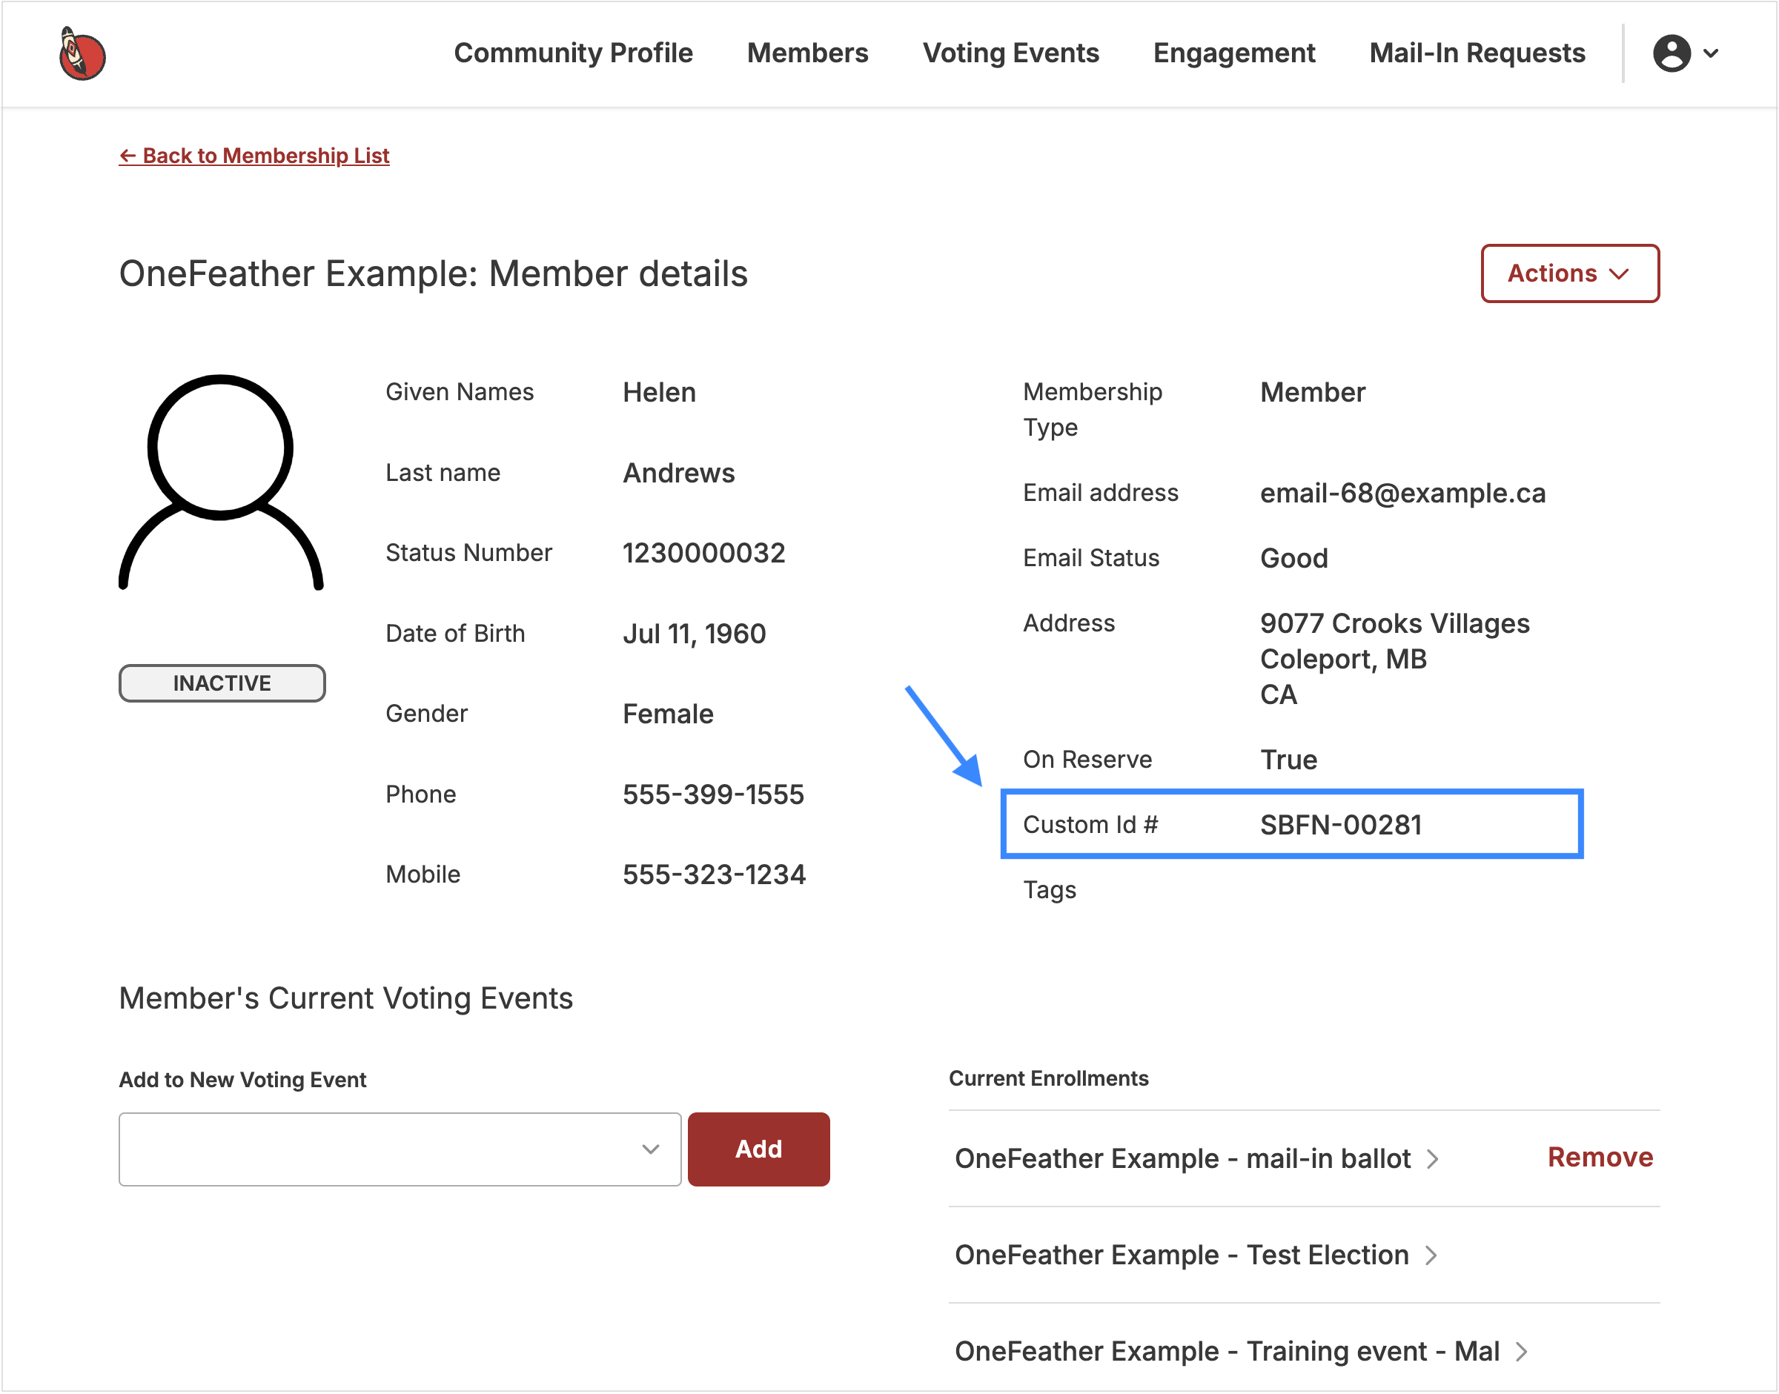Viewport: 1779px width, 1394px height.
Task: Go to the Members section
Action: 807,53
